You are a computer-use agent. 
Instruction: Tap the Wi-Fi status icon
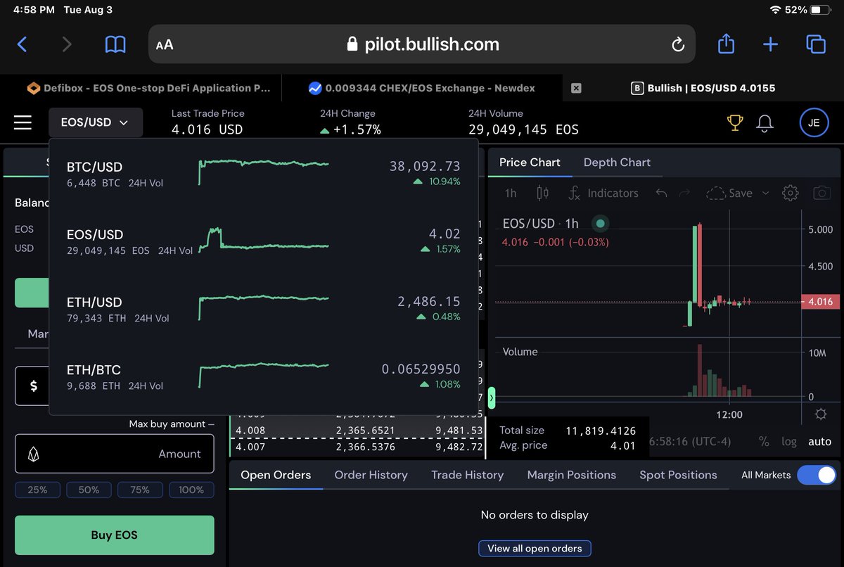pyautogui.click(x=776, y=10)
